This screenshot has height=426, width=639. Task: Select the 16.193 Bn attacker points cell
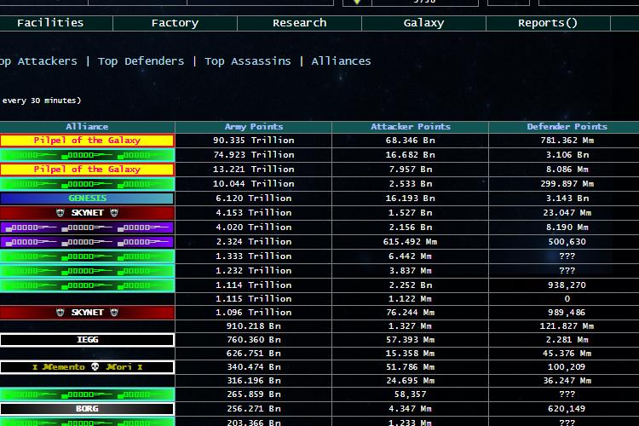tap(411, 199)
